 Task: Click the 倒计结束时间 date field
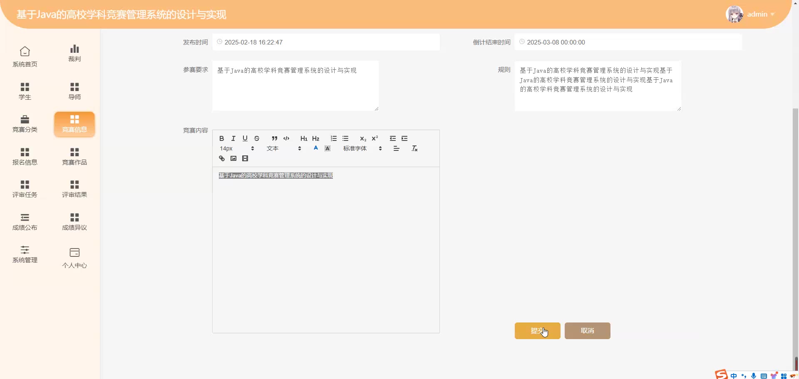(628, 42)
